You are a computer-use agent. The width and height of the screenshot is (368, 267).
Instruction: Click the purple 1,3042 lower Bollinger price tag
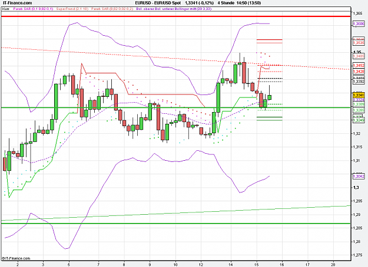click(x=359, y=176)
